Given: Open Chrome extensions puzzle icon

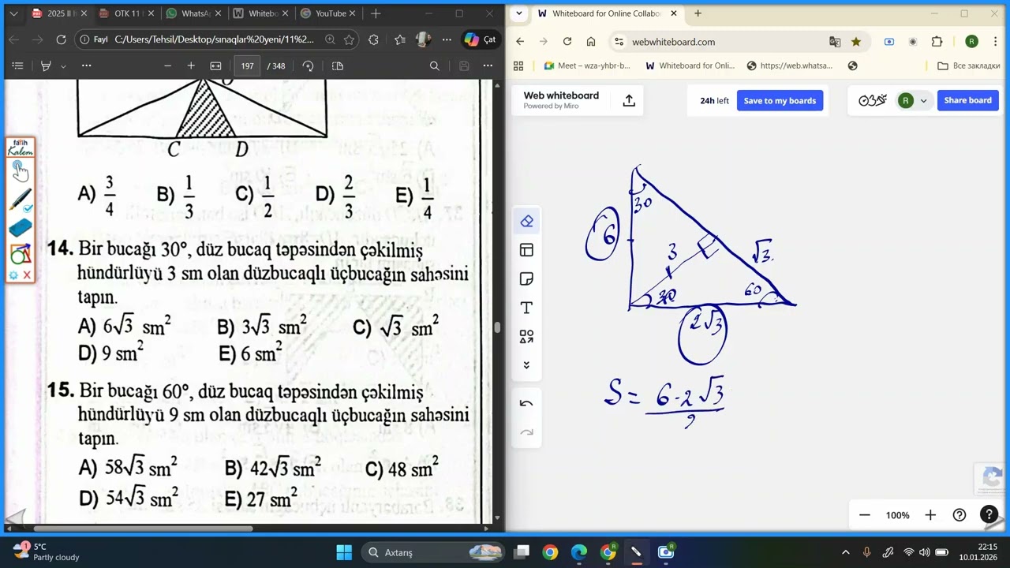Looking at the screenshot, I should click(937, 42).
